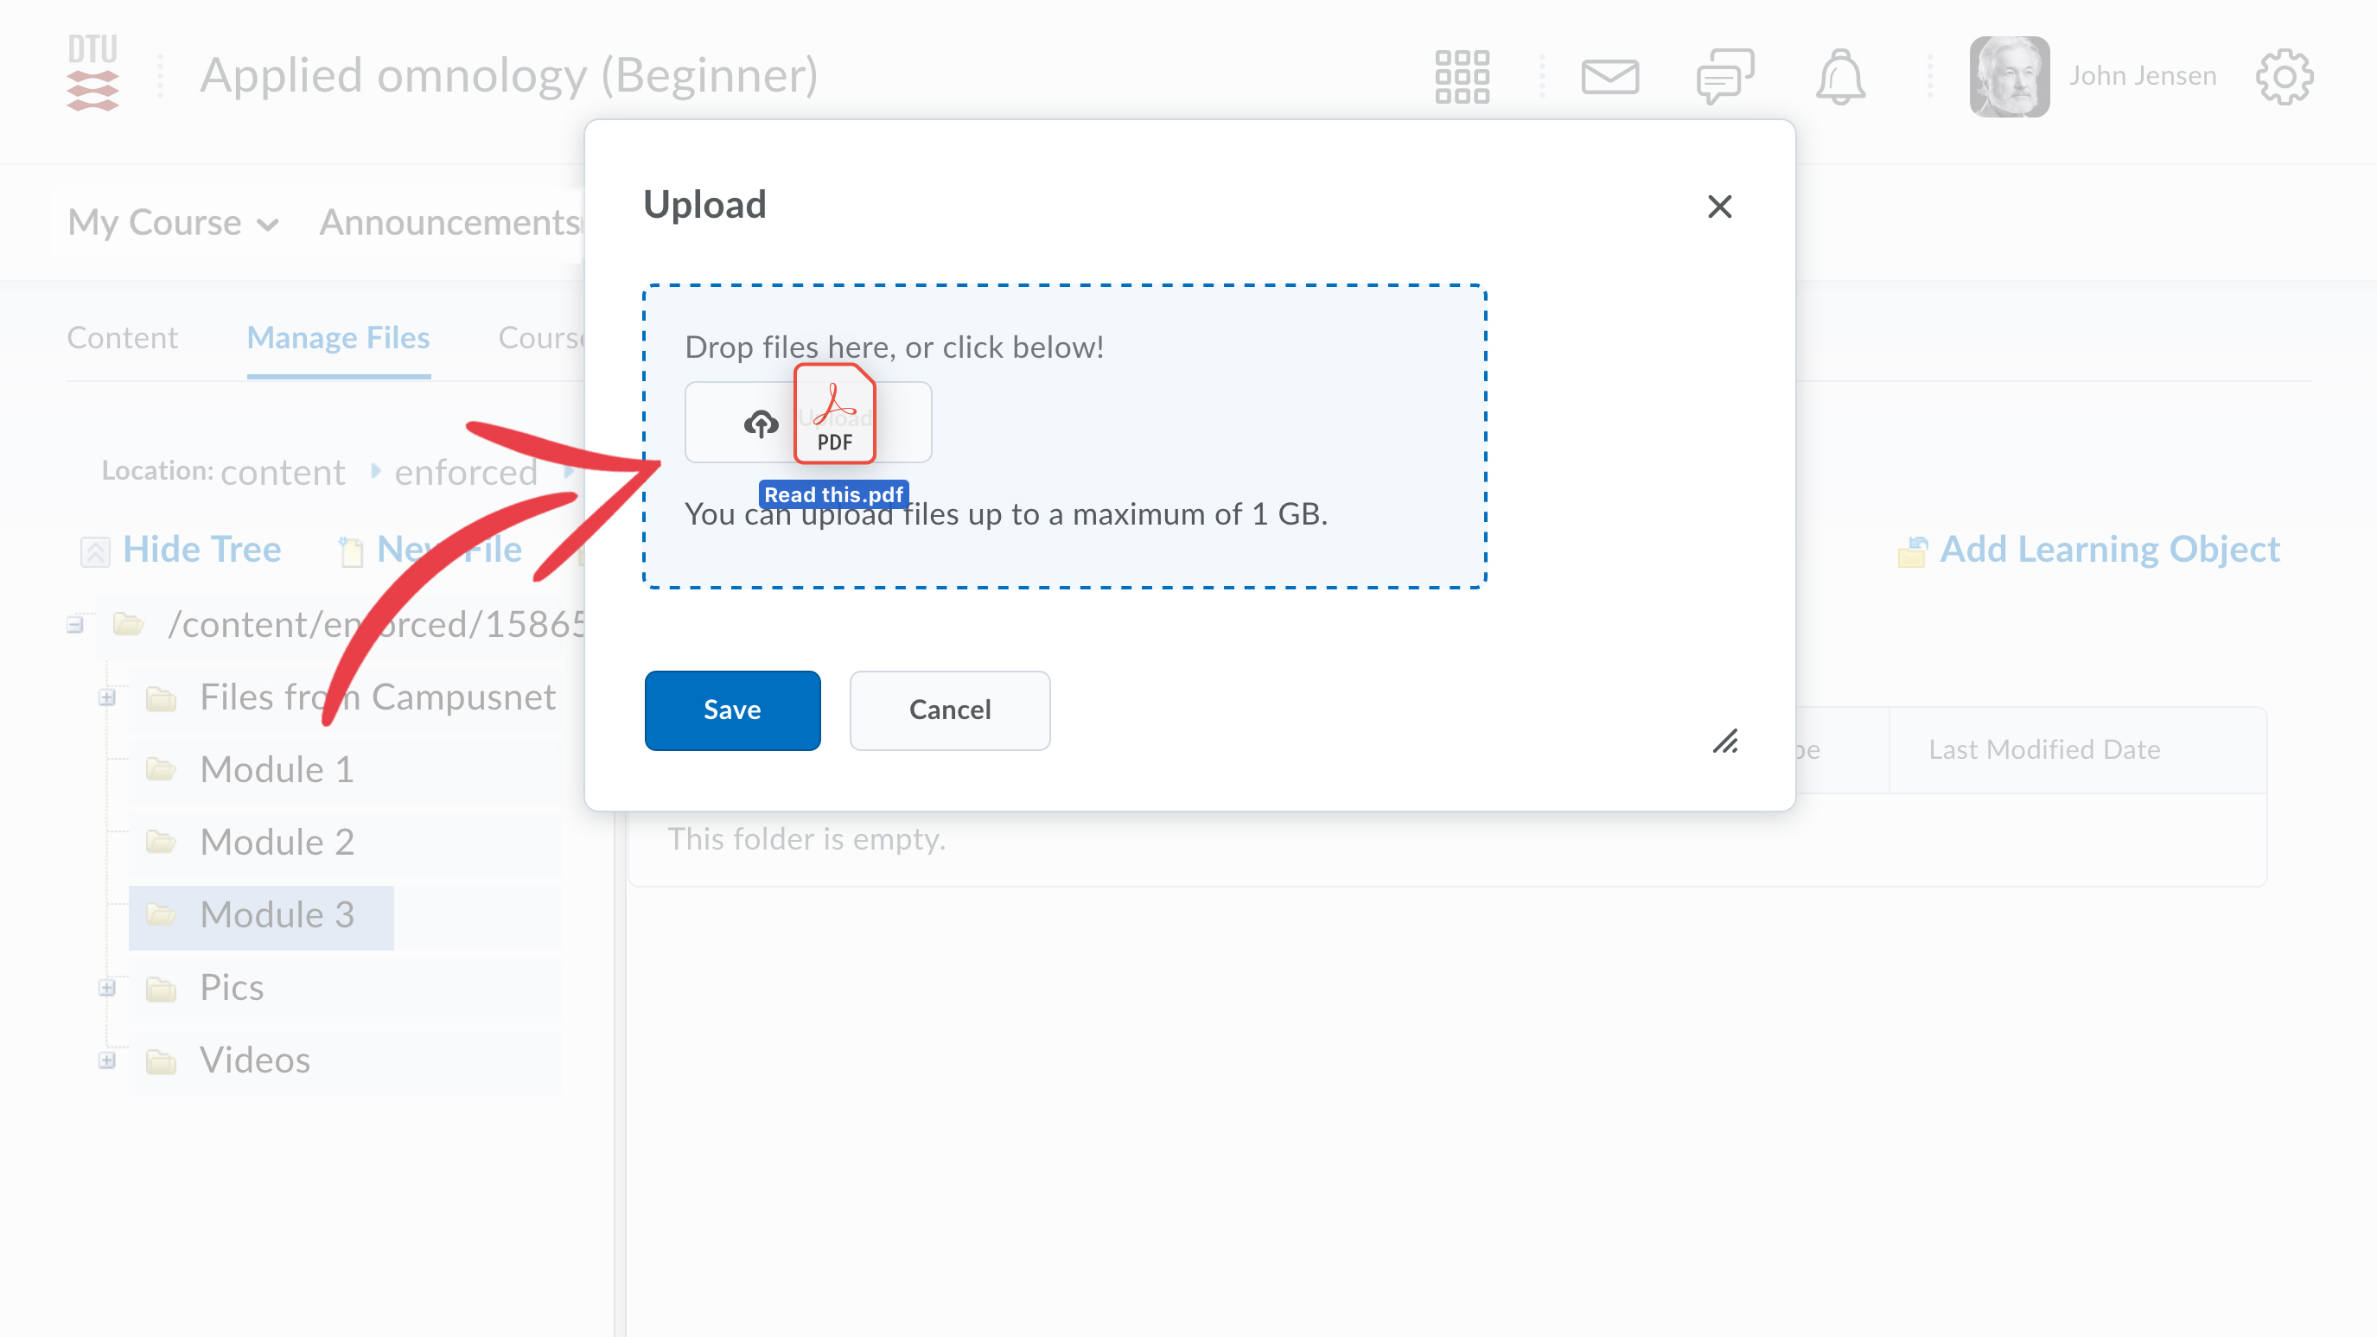The image size is (2377, 1337).
Task: Switch to the Content tab
Action: tap(122, 338)
